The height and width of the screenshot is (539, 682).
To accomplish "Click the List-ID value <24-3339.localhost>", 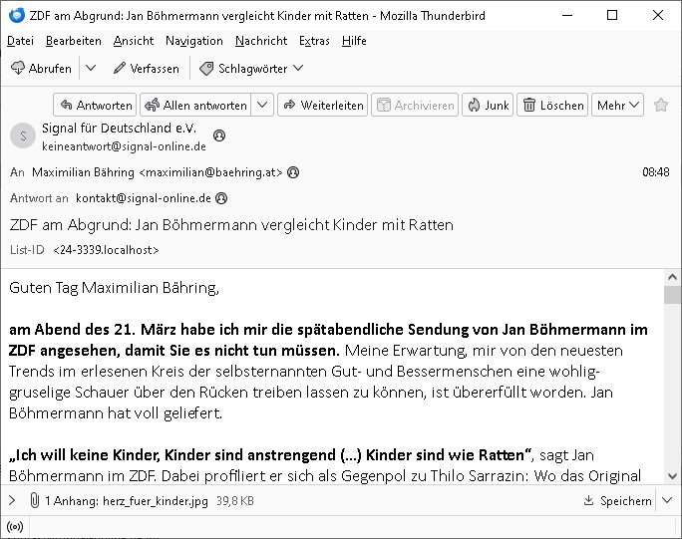I will point(106,250).
